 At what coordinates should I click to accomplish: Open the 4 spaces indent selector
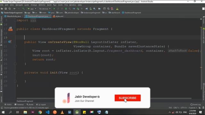[193, 108]
